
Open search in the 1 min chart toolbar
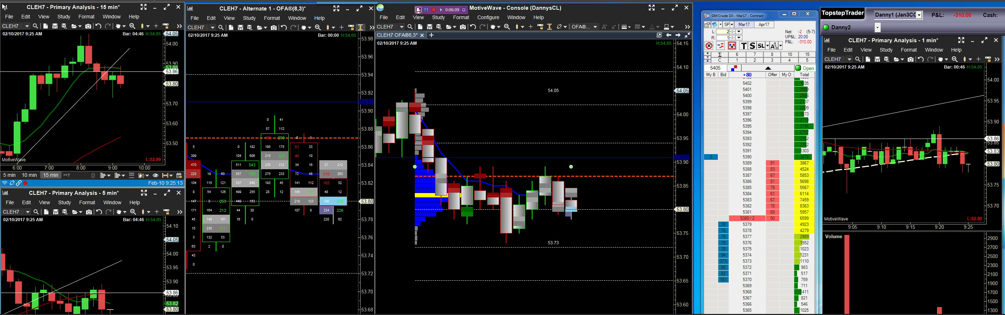(x=857, y=59)
